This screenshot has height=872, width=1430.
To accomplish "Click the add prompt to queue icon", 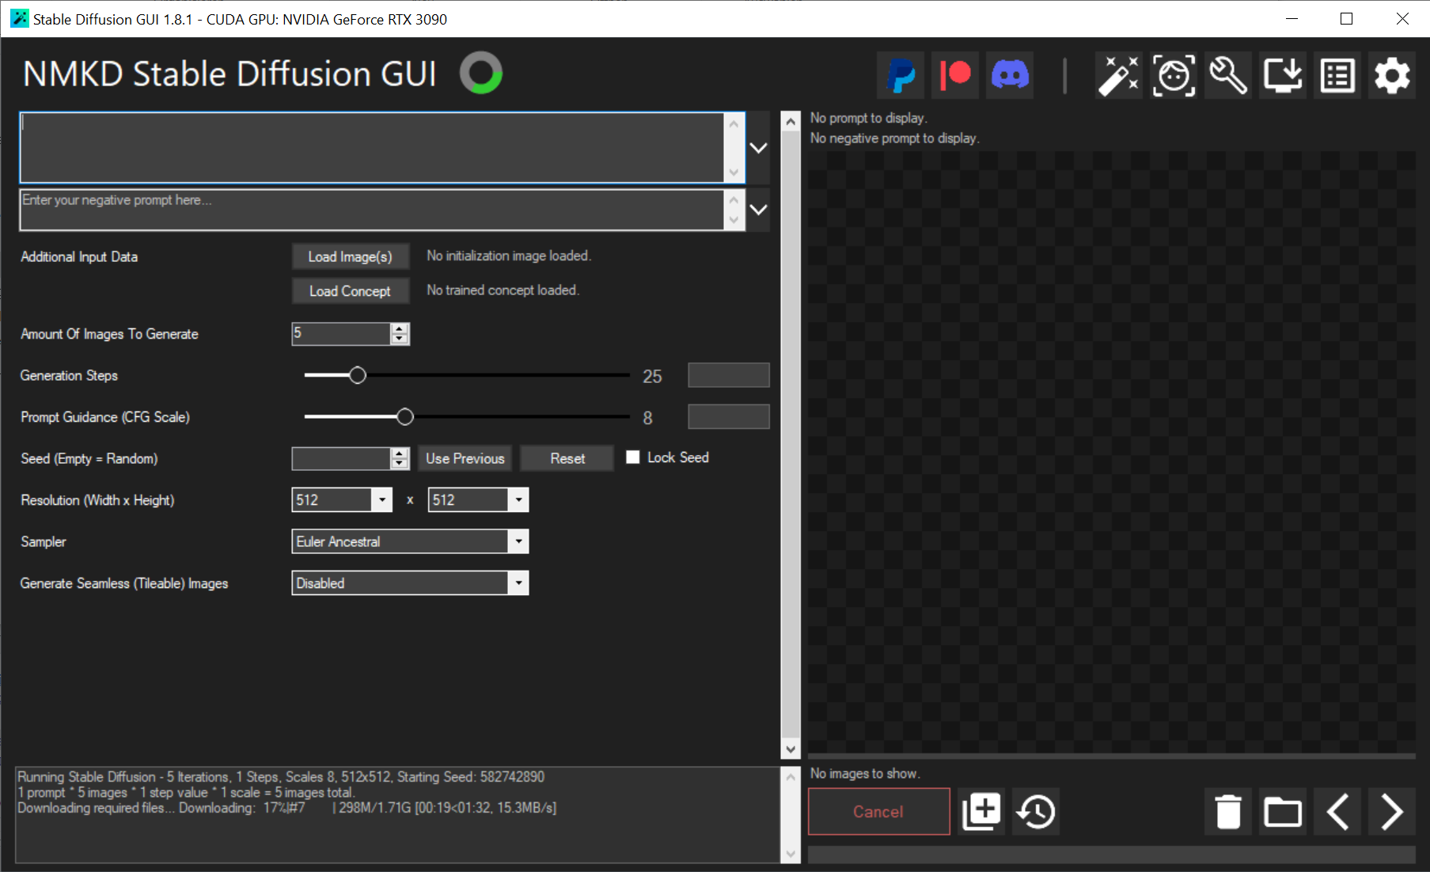I will (981, 811).
